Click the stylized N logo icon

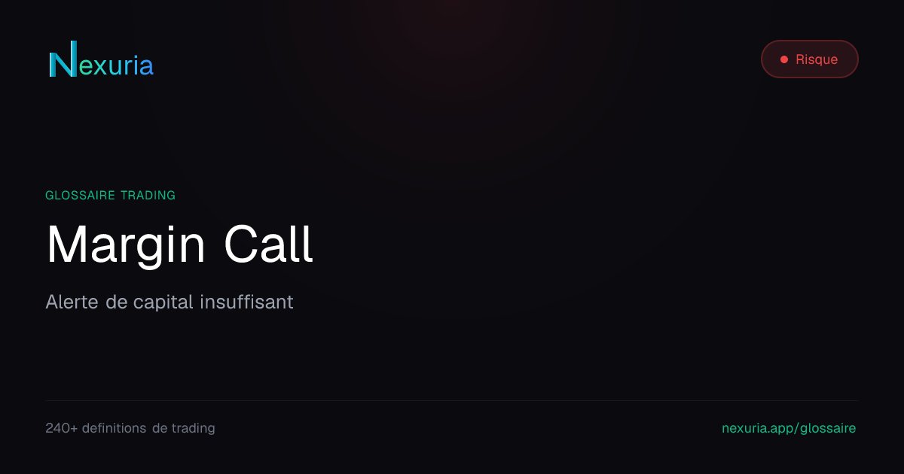tap(63, 59)
